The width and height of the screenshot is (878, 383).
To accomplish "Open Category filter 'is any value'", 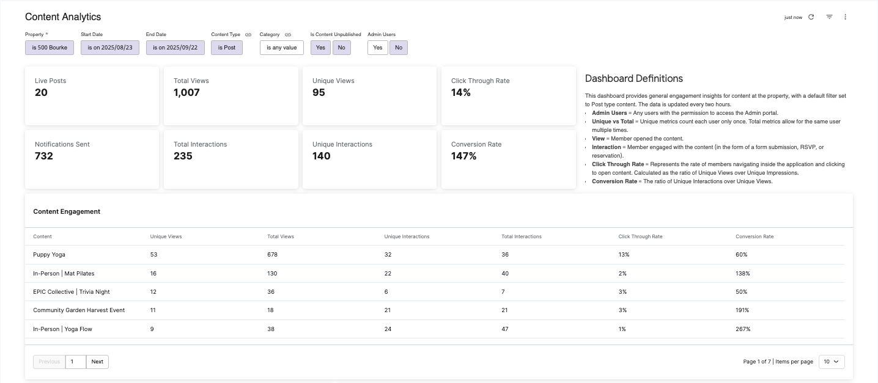I will point(282,48).
